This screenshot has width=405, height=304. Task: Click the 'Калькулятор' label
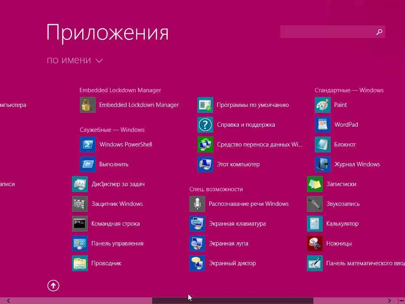click(x=342, y=224)
